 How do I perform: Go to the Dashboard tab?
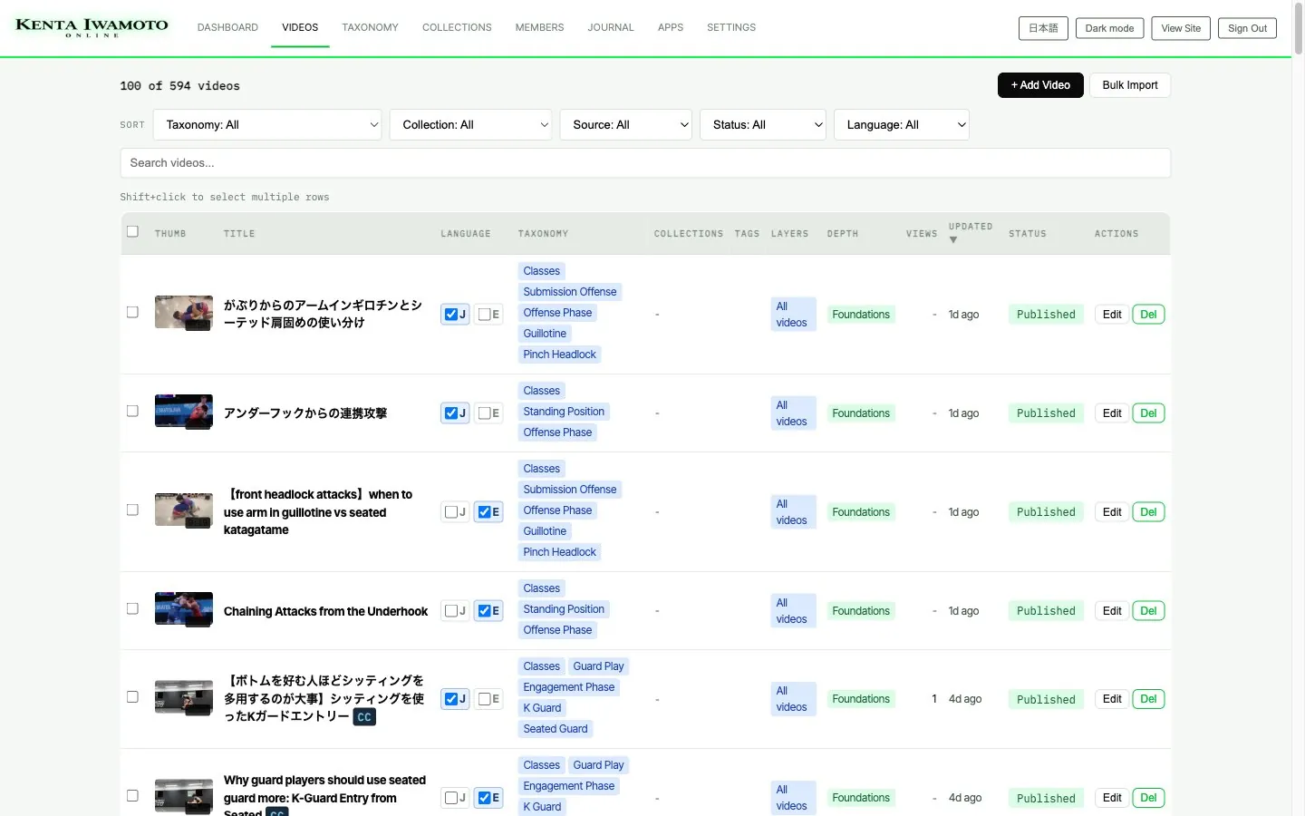(x=227, y=28)
